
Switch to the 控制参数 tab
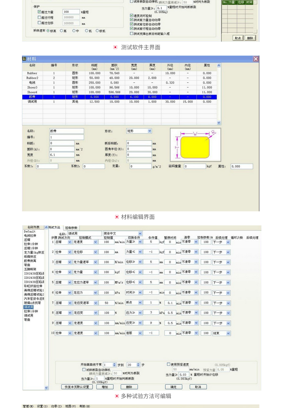[x=71, y=228]
